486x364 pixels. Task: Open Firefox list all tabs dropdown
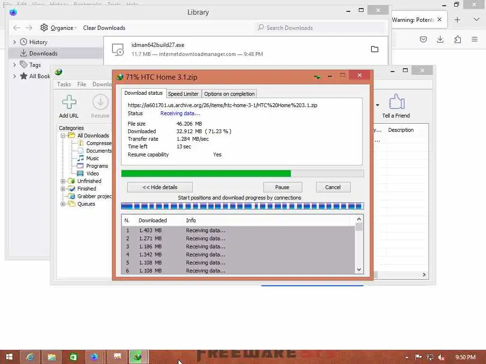476,19
